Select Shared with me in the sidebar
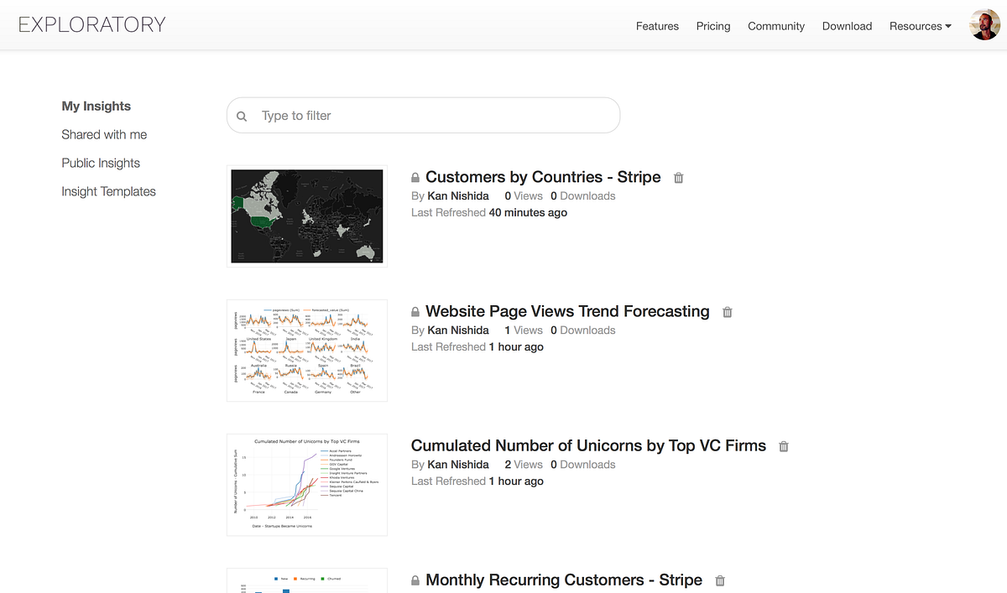1007x593 pixels. (x=104, y=134)
